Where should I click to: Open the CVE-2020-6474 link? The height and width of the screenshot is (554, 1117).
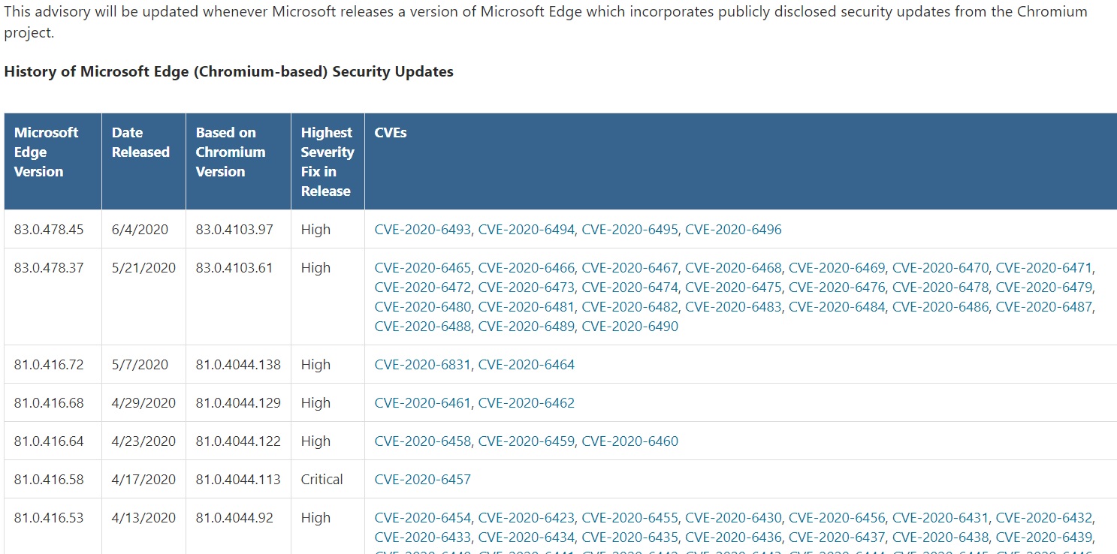(x=630, y=288)
